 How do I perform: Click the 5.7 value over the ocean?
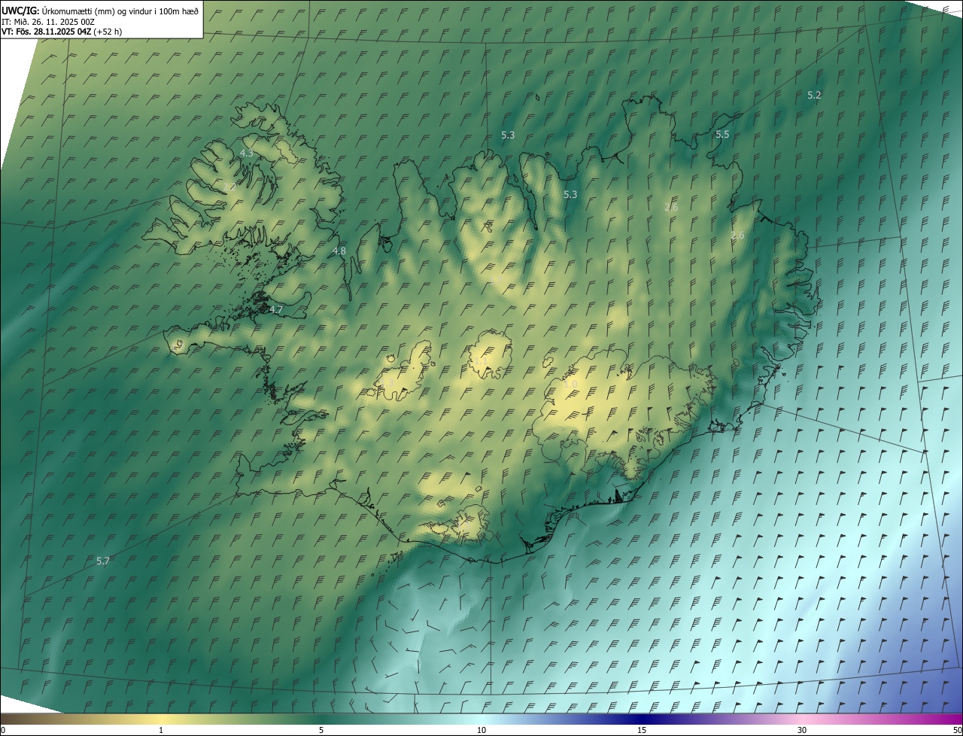[x=103, y=561]
